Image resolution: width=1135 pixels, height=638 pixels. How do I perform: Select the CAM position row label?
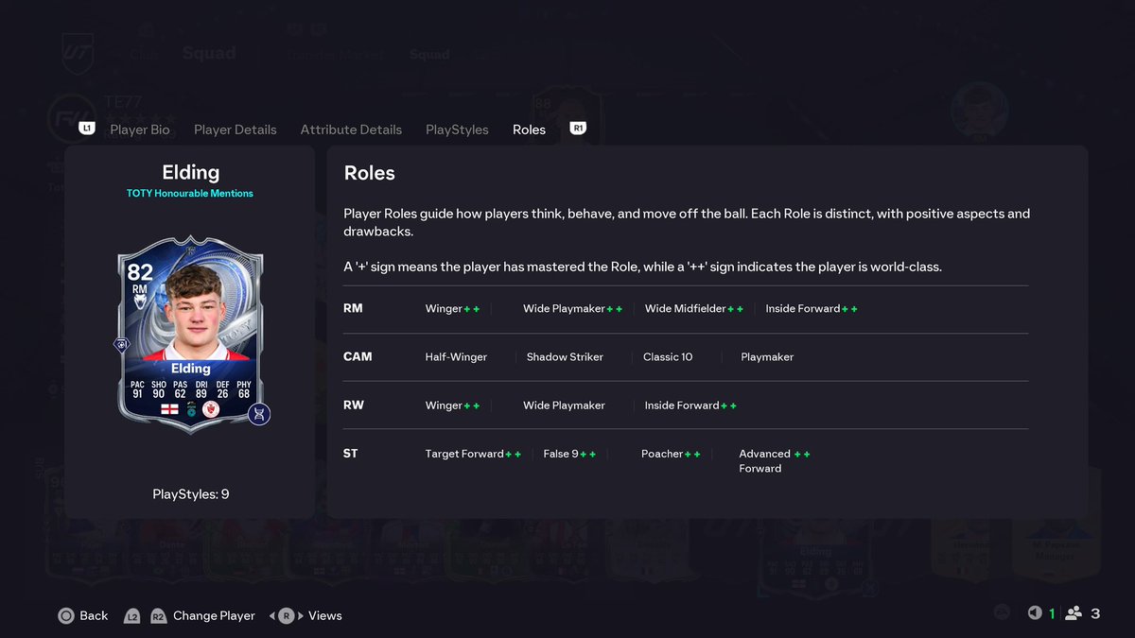(358, 356)
